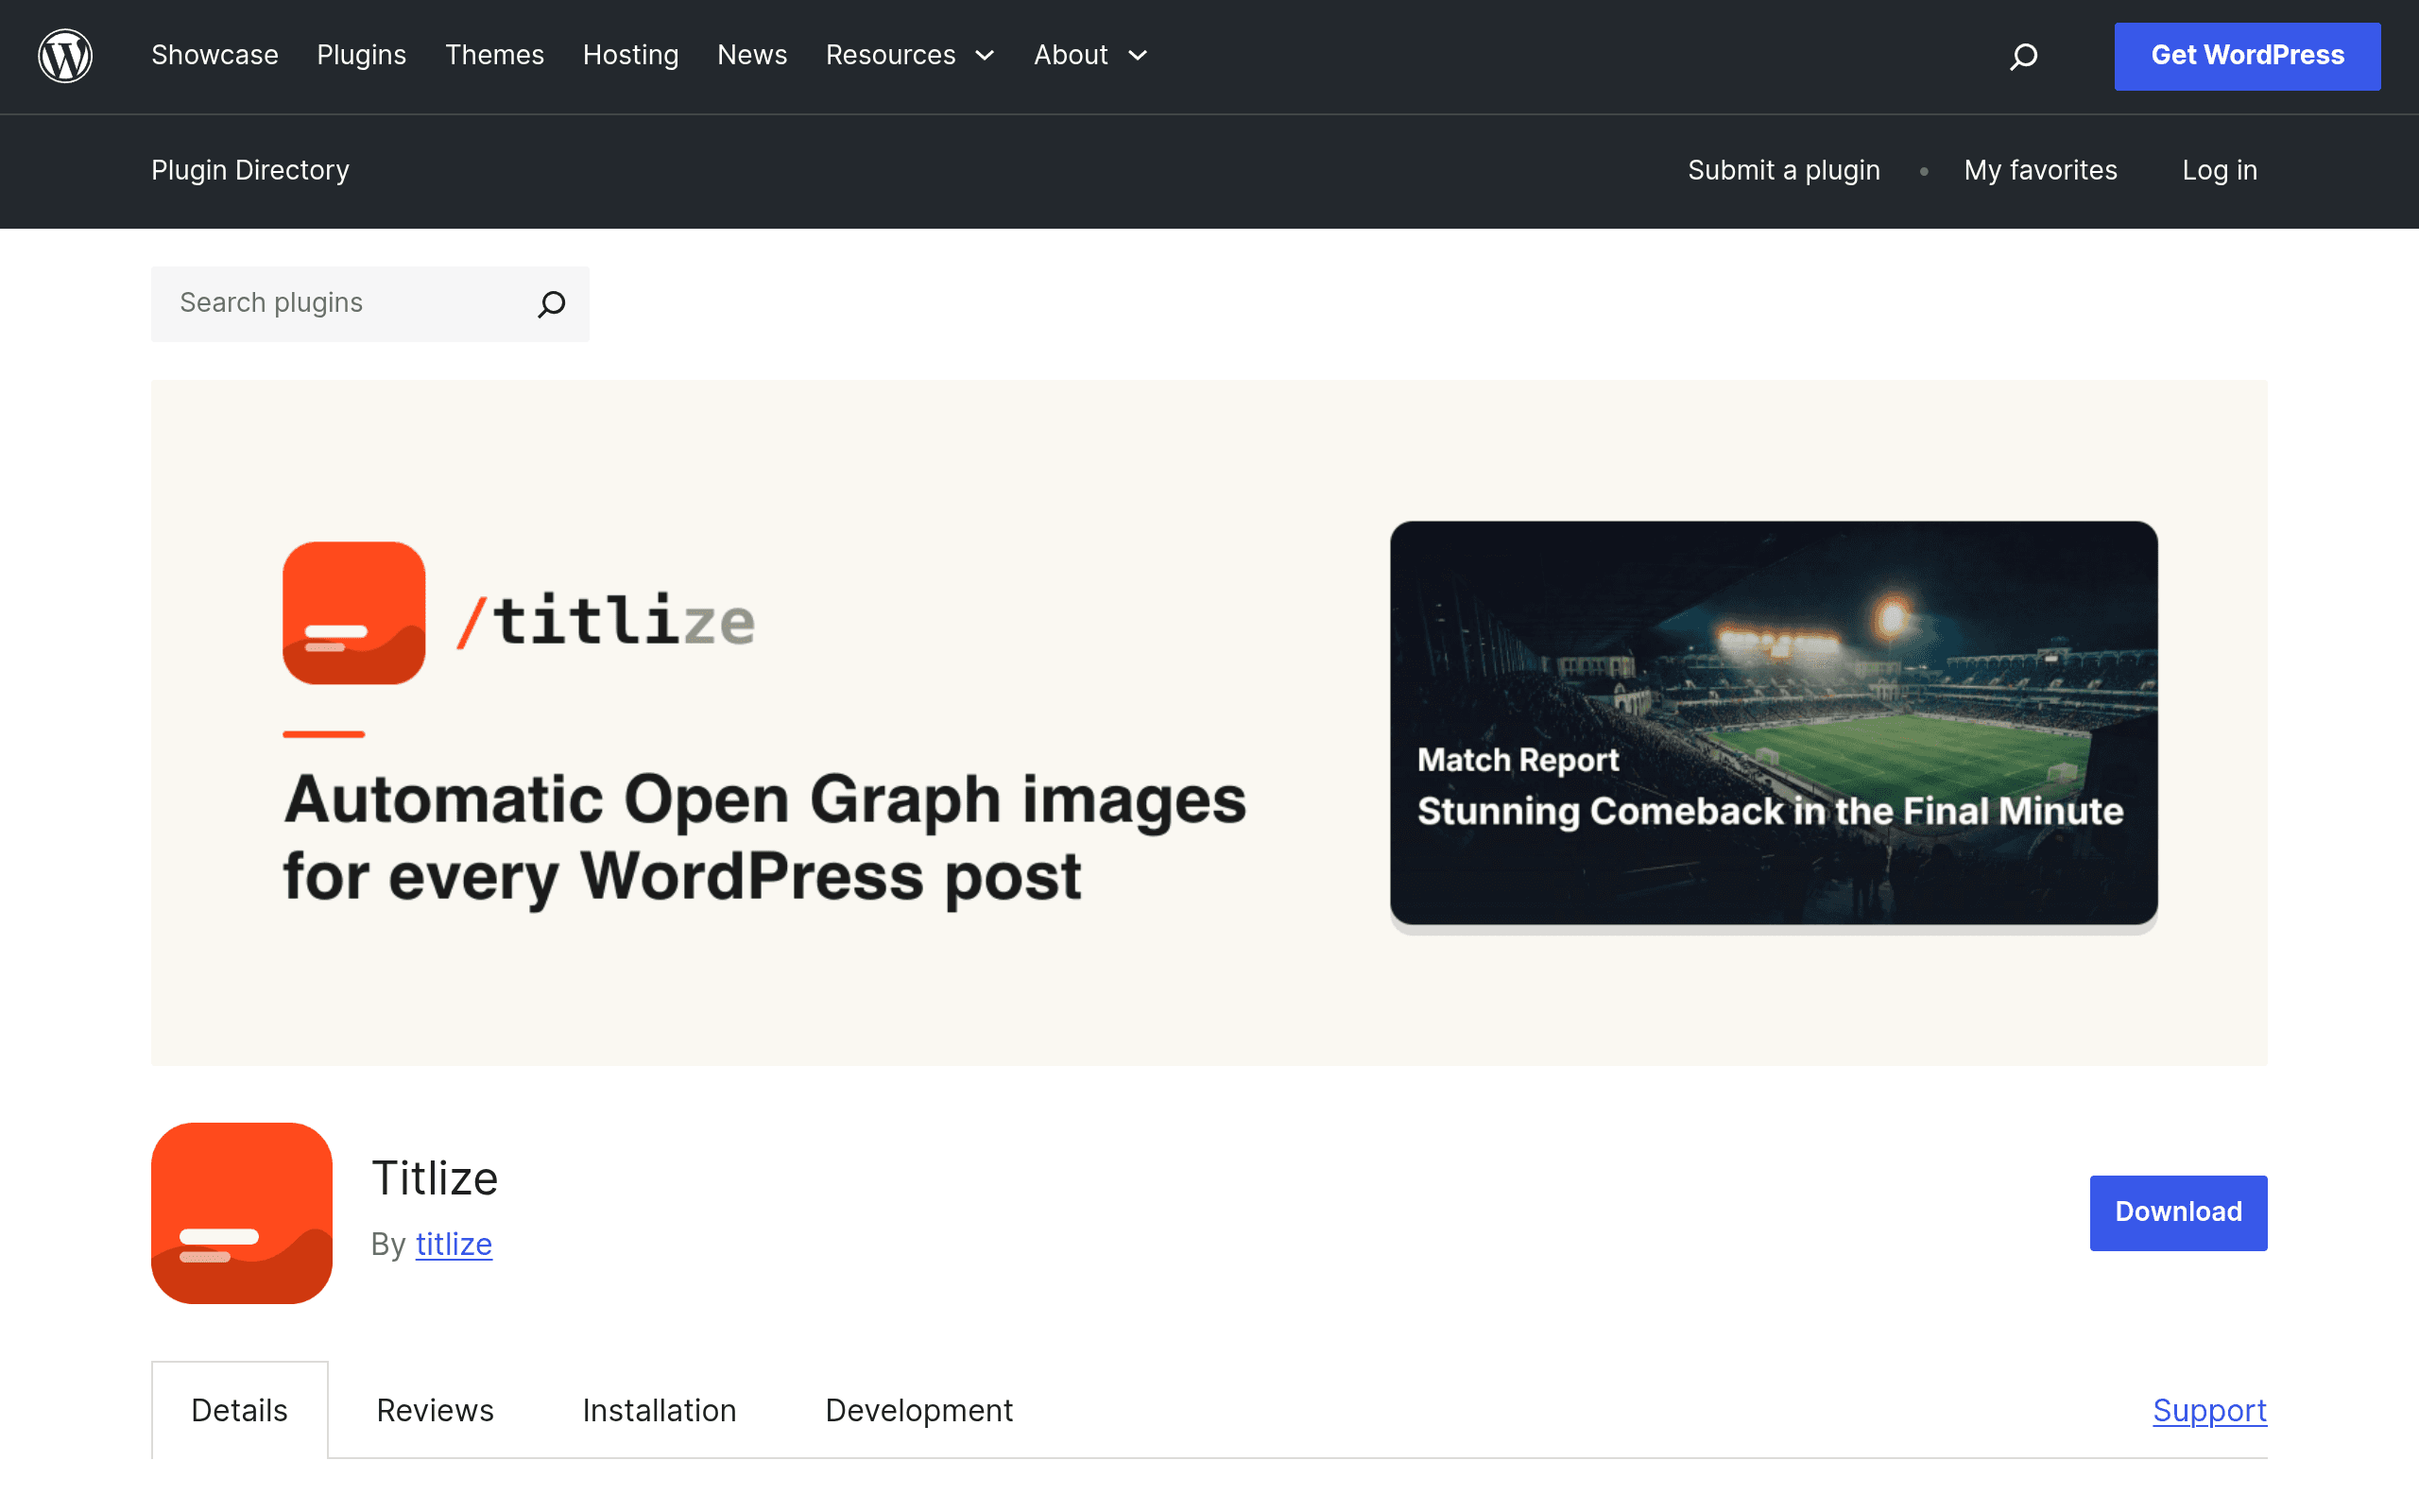
Task: Click Log in
Action: pyautogui.click(x=2219, y=170)
